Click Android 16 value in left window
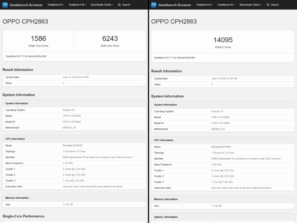 [x=68, y=110]
